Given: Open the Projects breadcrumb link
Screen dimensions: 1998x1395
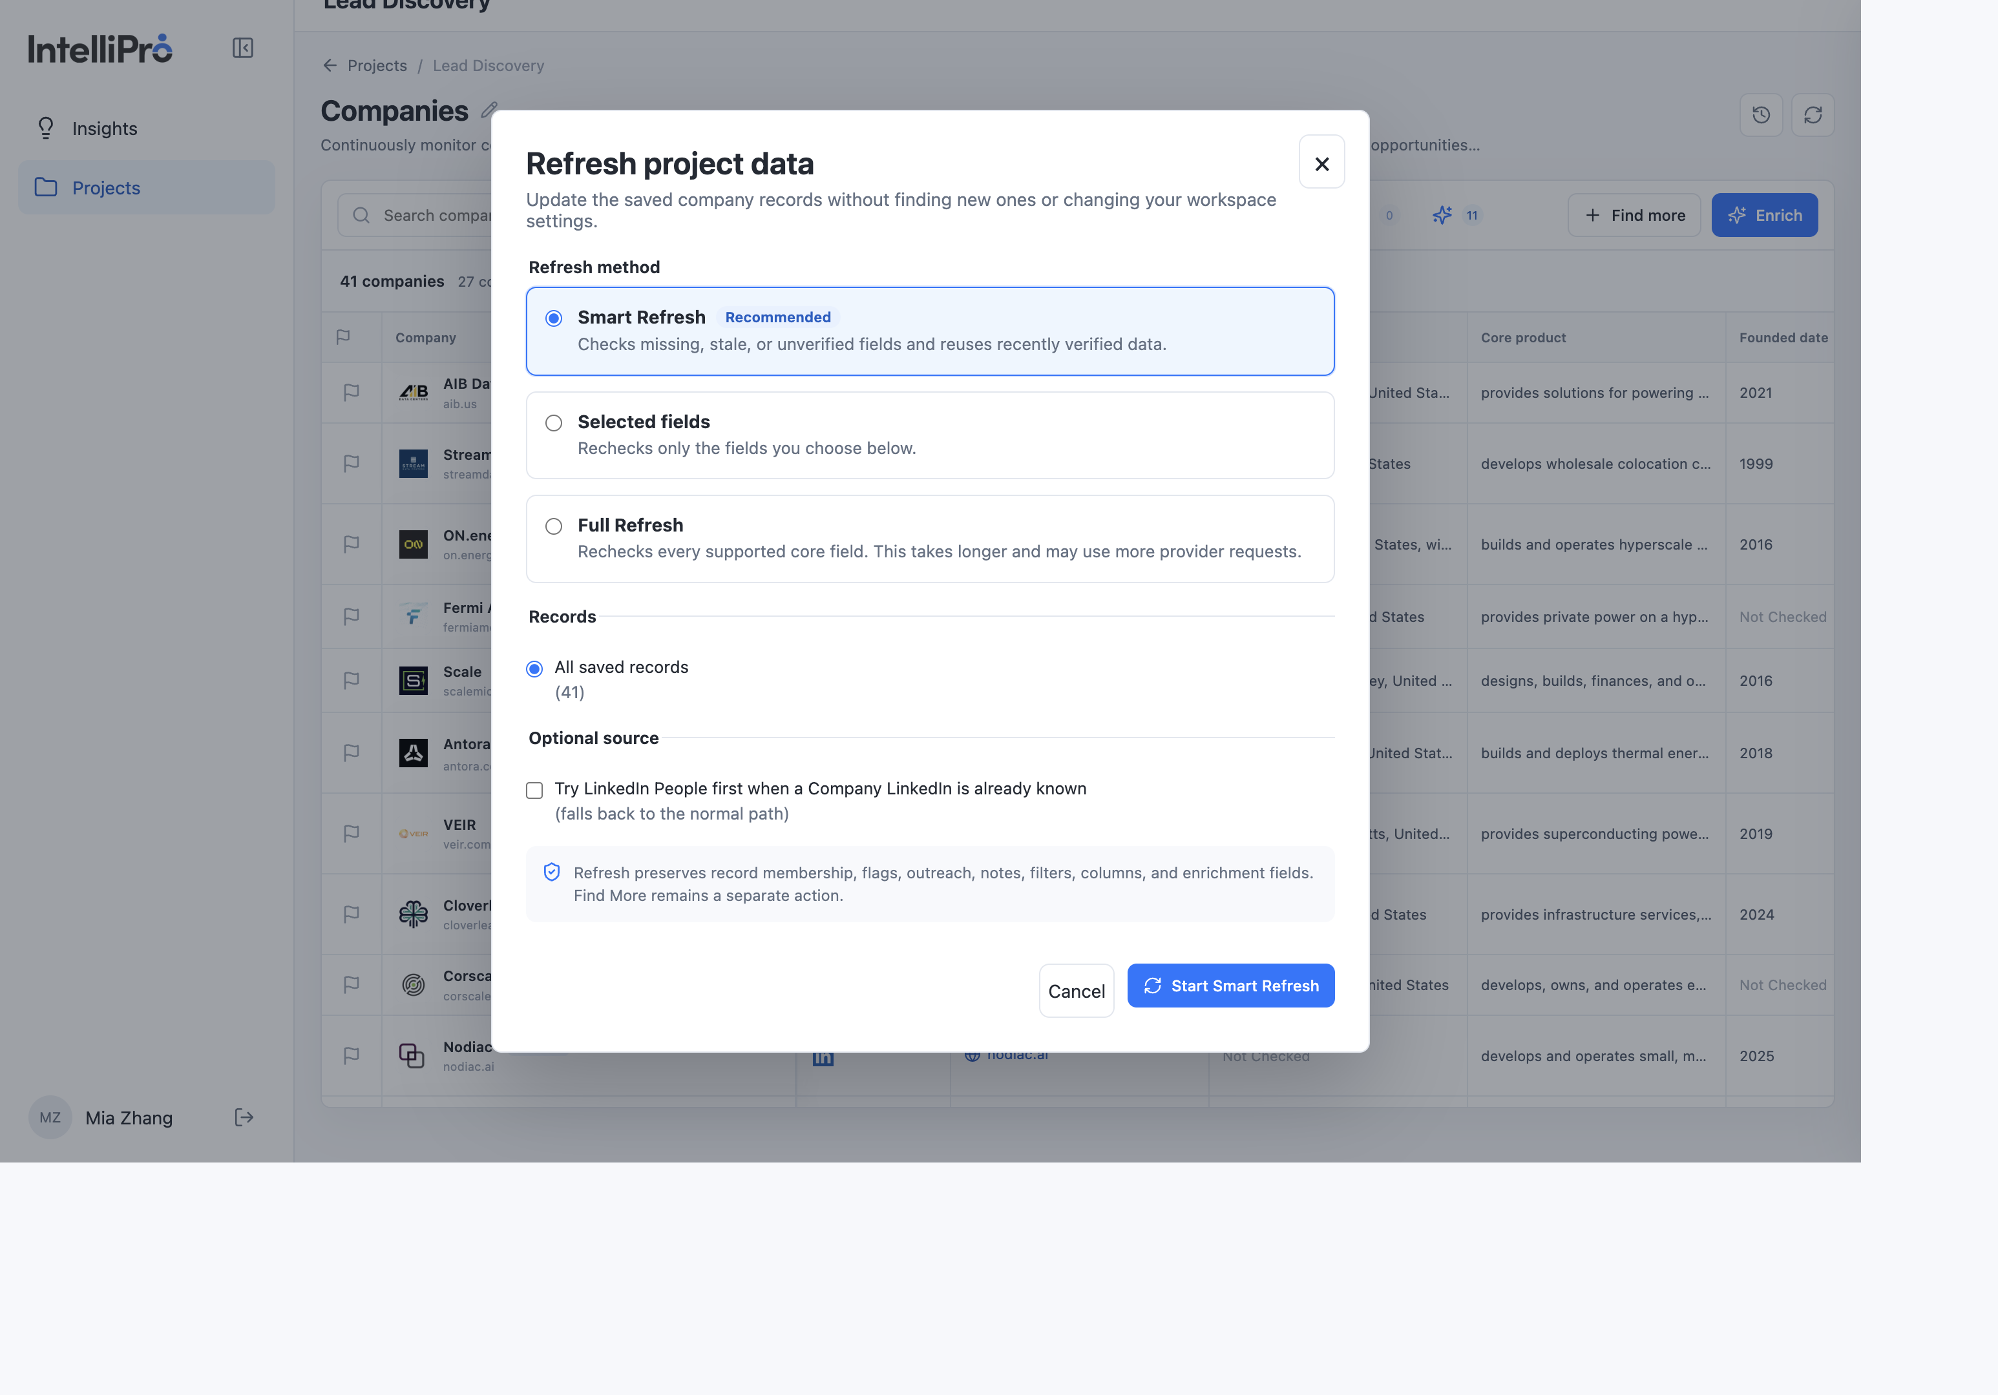Looking at the screenshot, I should 377,65.
